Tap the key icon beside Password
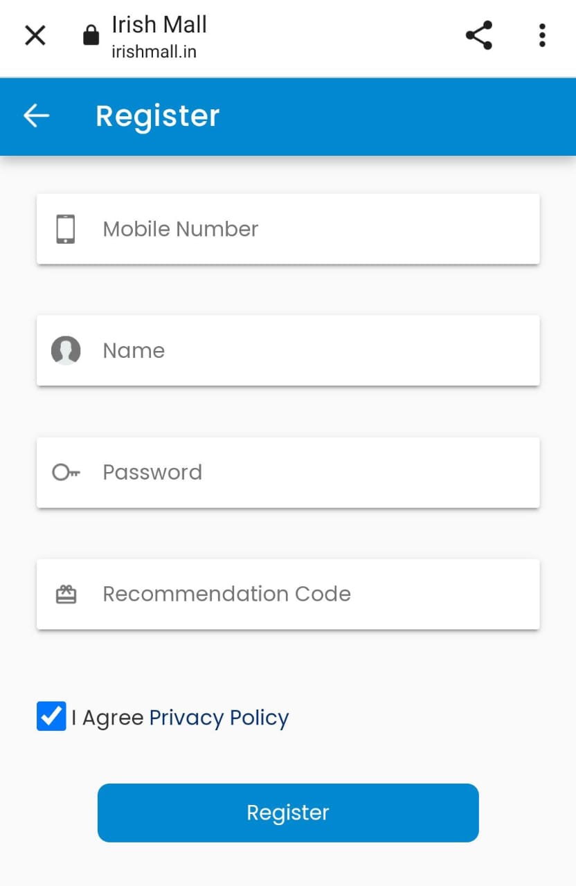 click(66, 472)
